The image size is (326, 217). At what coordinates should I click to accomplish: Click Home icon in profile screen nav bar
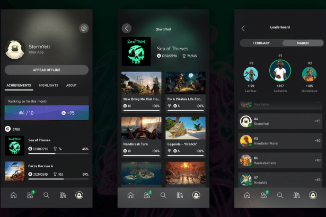click(x=13, y=195)
